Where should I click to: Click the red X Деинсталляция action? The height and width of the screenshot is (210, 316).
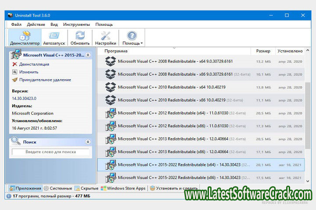pos(15,64)
